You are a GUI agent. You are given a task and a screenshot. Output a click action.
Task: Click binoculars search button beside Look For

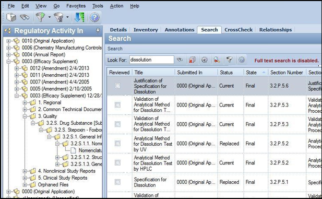tap(180, 60)
